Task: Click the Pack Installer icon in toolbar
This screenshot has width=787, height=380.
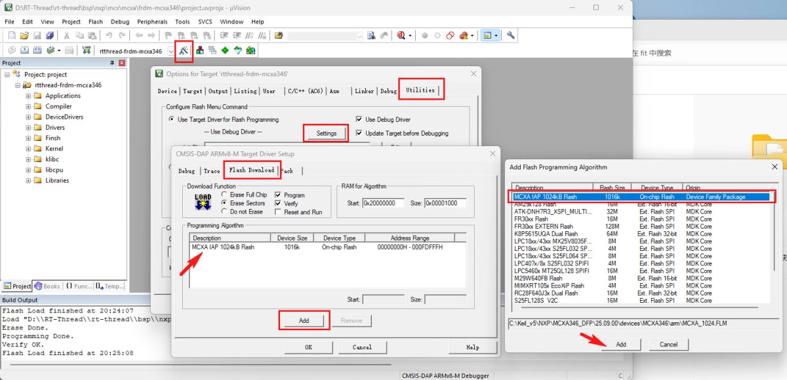Action: (251, 50)
